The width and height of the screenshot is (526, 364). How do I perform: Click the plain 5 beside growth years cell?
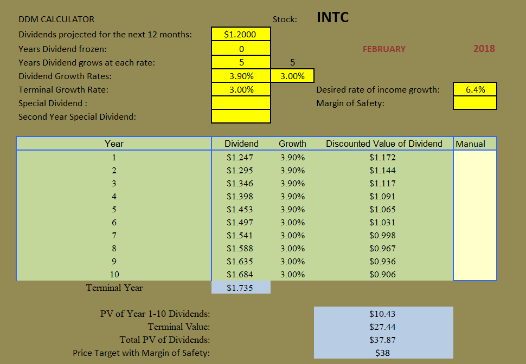point(292,62)
